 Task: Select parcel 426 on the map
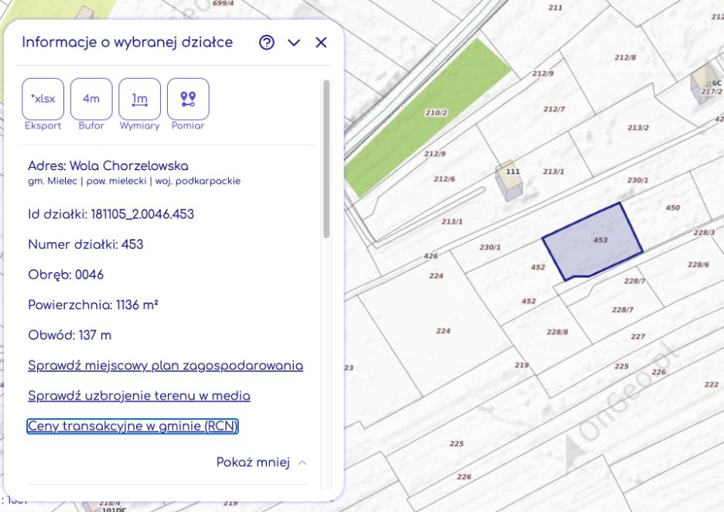pyautogui.click(x=430, y=256)
